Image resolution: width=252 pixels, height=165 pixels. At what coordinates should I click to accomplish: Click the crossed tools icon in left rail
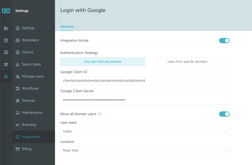[x=6, y=64]
